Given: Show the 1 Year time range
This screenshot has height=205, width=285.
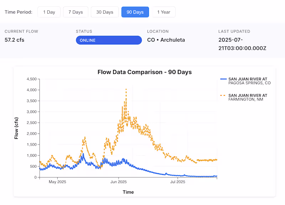Looking at the screenshot, I should 164,12.
